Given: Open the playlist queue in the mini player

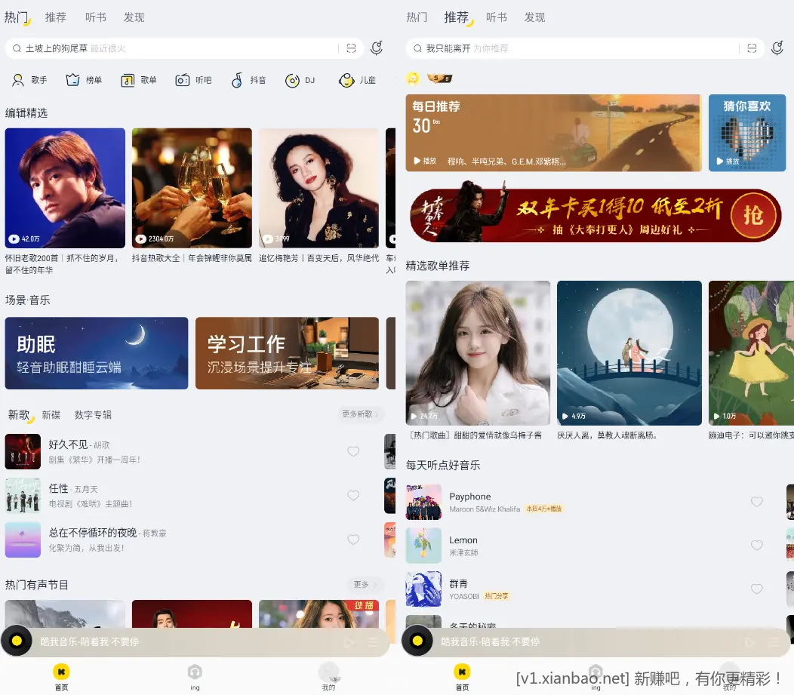Looking at the screenshot, I should click(372, 642).
